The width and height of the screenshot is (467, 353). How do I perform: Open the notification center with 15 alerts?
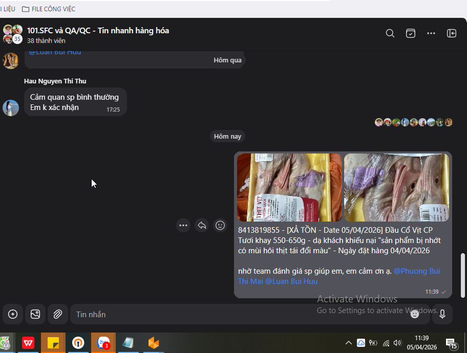point(452,343)
